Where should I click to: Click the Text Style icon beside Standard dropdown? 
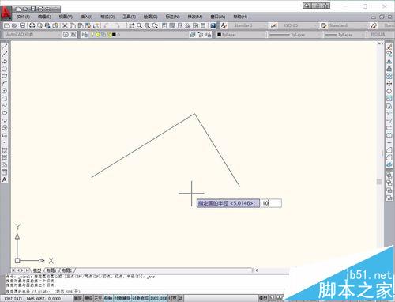pyautogui.click(x=224, y=25)
